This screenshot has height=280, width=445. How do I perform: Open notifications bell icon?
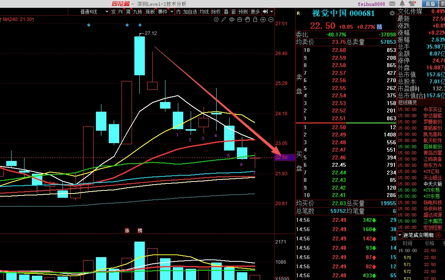pos(402,3)
